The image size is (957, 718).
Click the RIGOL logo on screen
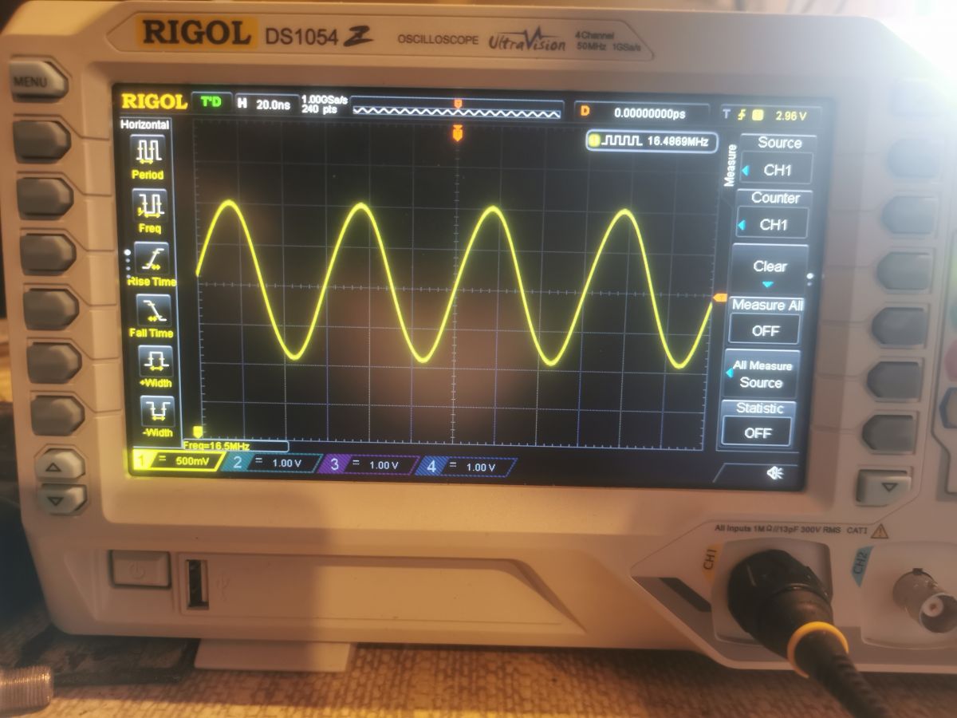pyautogui.click(x=154, y=101)
